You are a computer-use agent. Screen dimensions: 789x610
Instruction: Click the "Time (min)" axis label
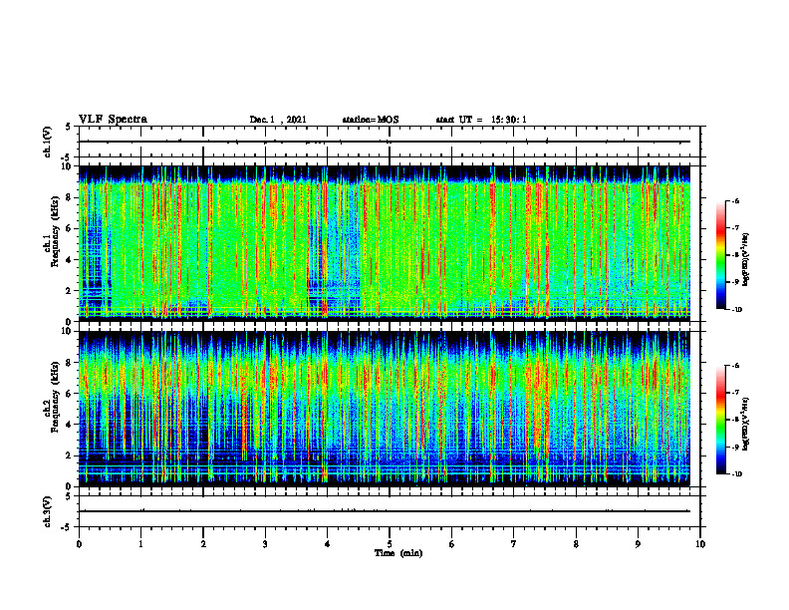(x=398, y=553)
